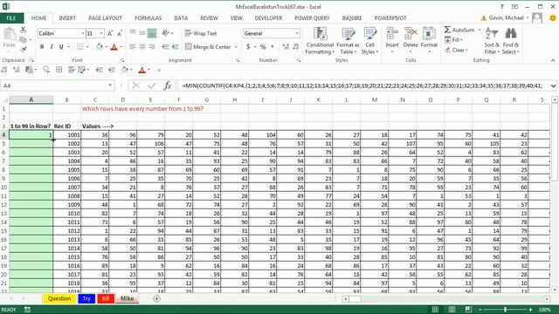Switch to the DATA tab
The width and height of the screenshot is (559, 314).
pyautogui.click(x=181, y=17)
